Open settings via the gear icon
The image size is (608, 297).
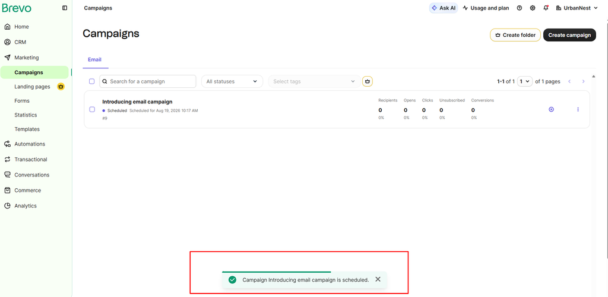tap(533, 8)
